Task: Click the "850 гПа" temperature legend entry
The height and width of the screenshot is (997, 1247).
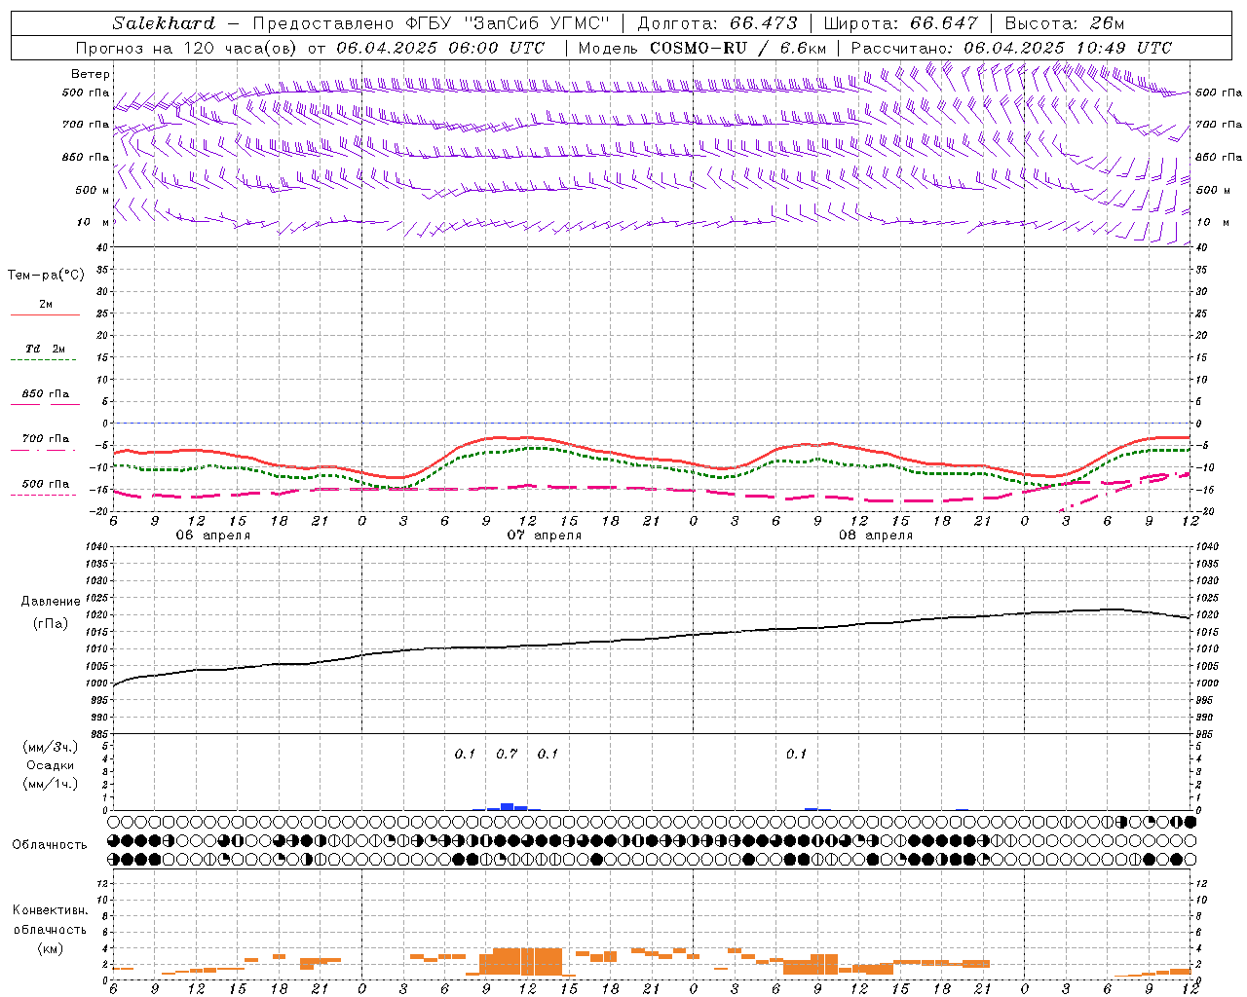Action: click(45, 393)
